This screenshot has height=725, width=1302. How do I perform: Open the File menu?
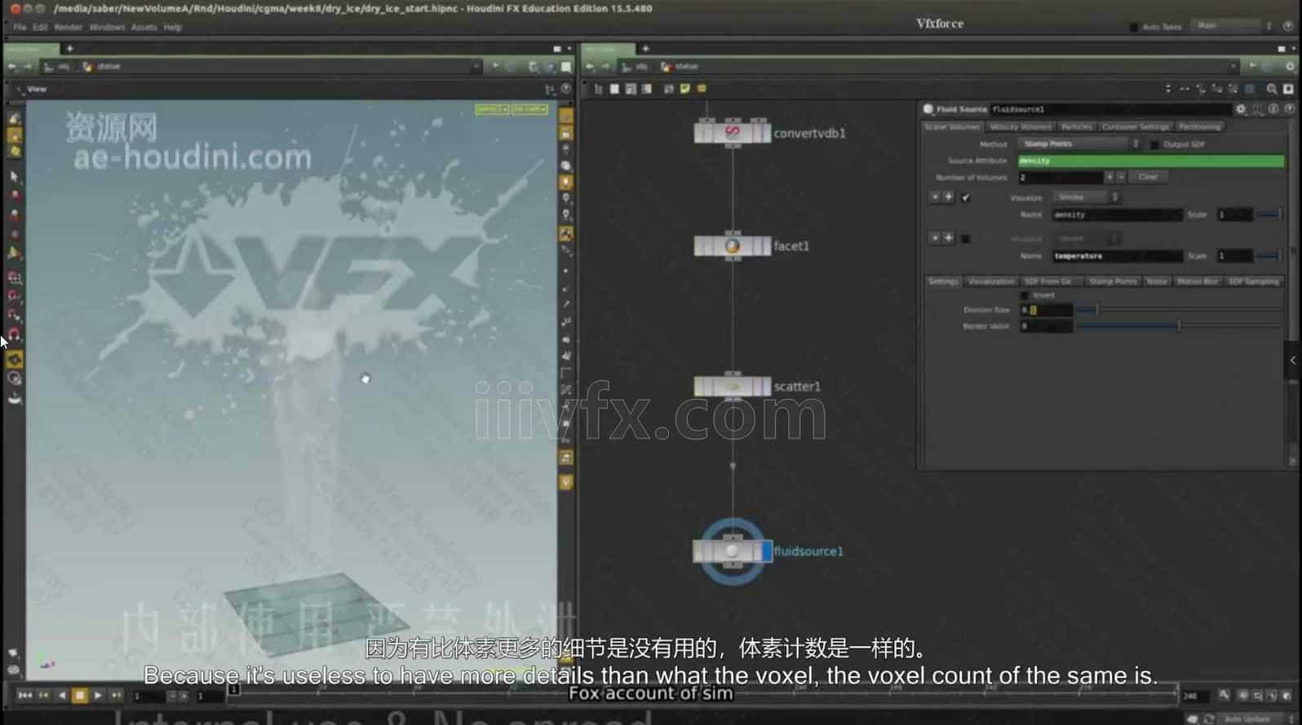[20, 27]
